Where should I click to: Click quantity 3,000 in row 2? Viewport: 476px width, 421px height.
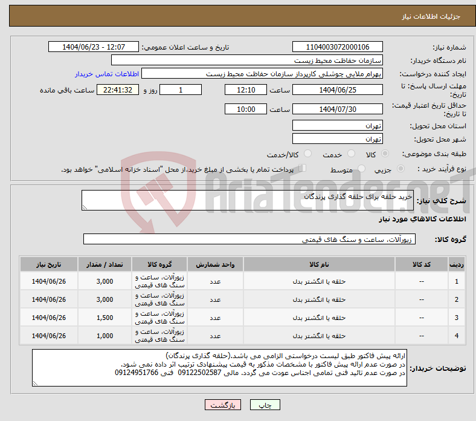click(x=105, y=299)
